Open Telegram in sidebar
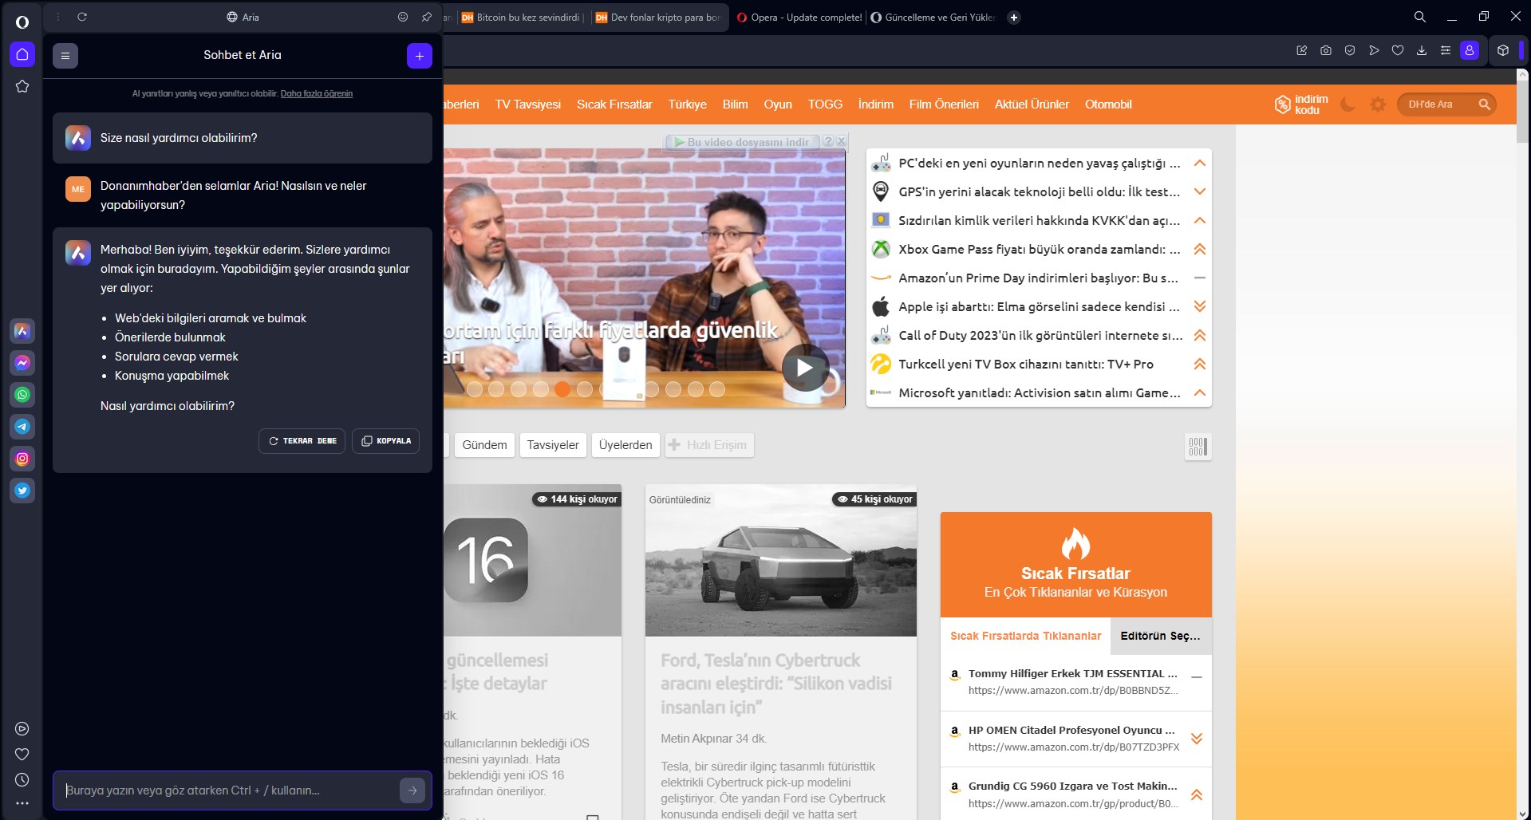1531x820 pixels. [x=22, y=426]
